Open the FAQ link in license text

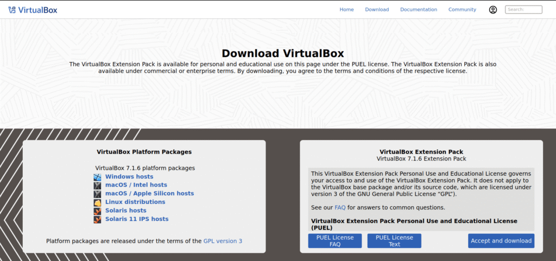coord(340,207)
